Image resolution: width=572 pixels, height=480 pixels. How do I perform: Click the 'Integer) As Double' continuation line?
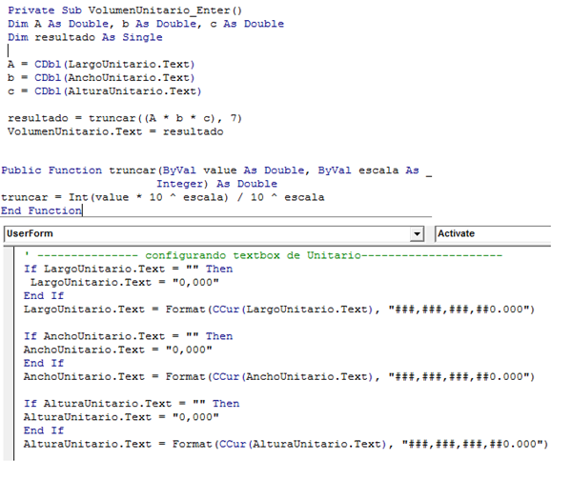[x=216, y=184]
